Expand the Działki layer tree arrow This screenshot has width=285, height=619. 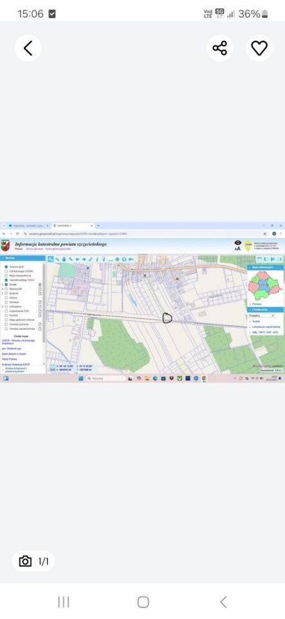coord(3,284)
